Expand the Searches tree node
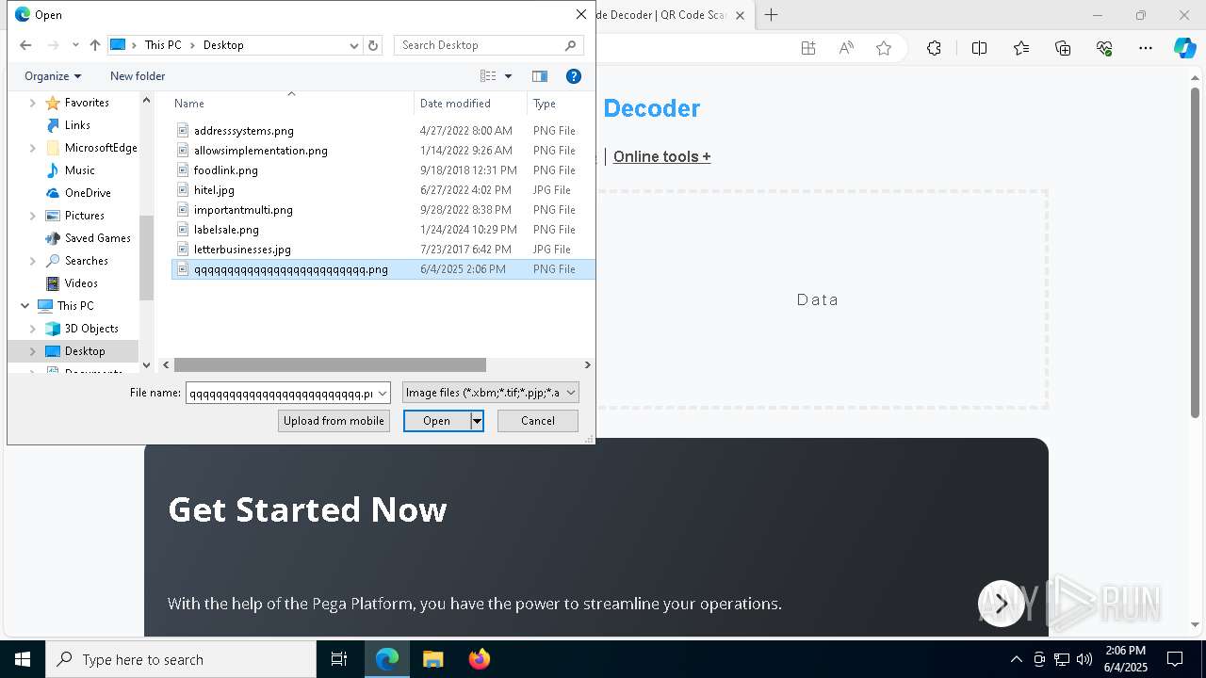1206x678 pixels. point(33,261)
